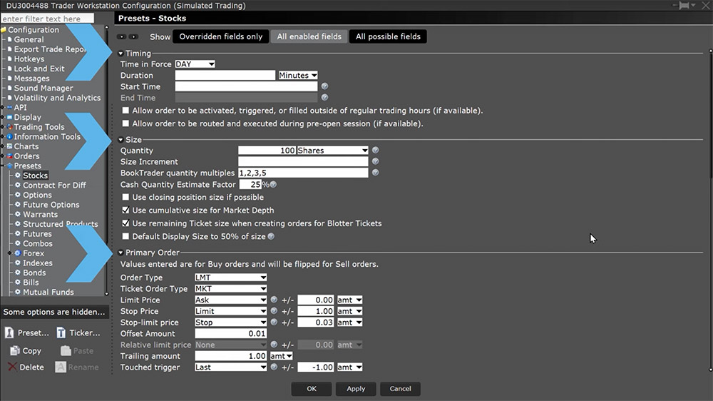
Task: Click the OK button
Action: pyautogui.click(x=312, y=389)
